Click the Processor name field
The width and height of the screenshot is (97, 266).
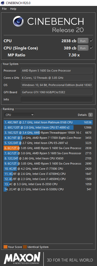point(57,71)
